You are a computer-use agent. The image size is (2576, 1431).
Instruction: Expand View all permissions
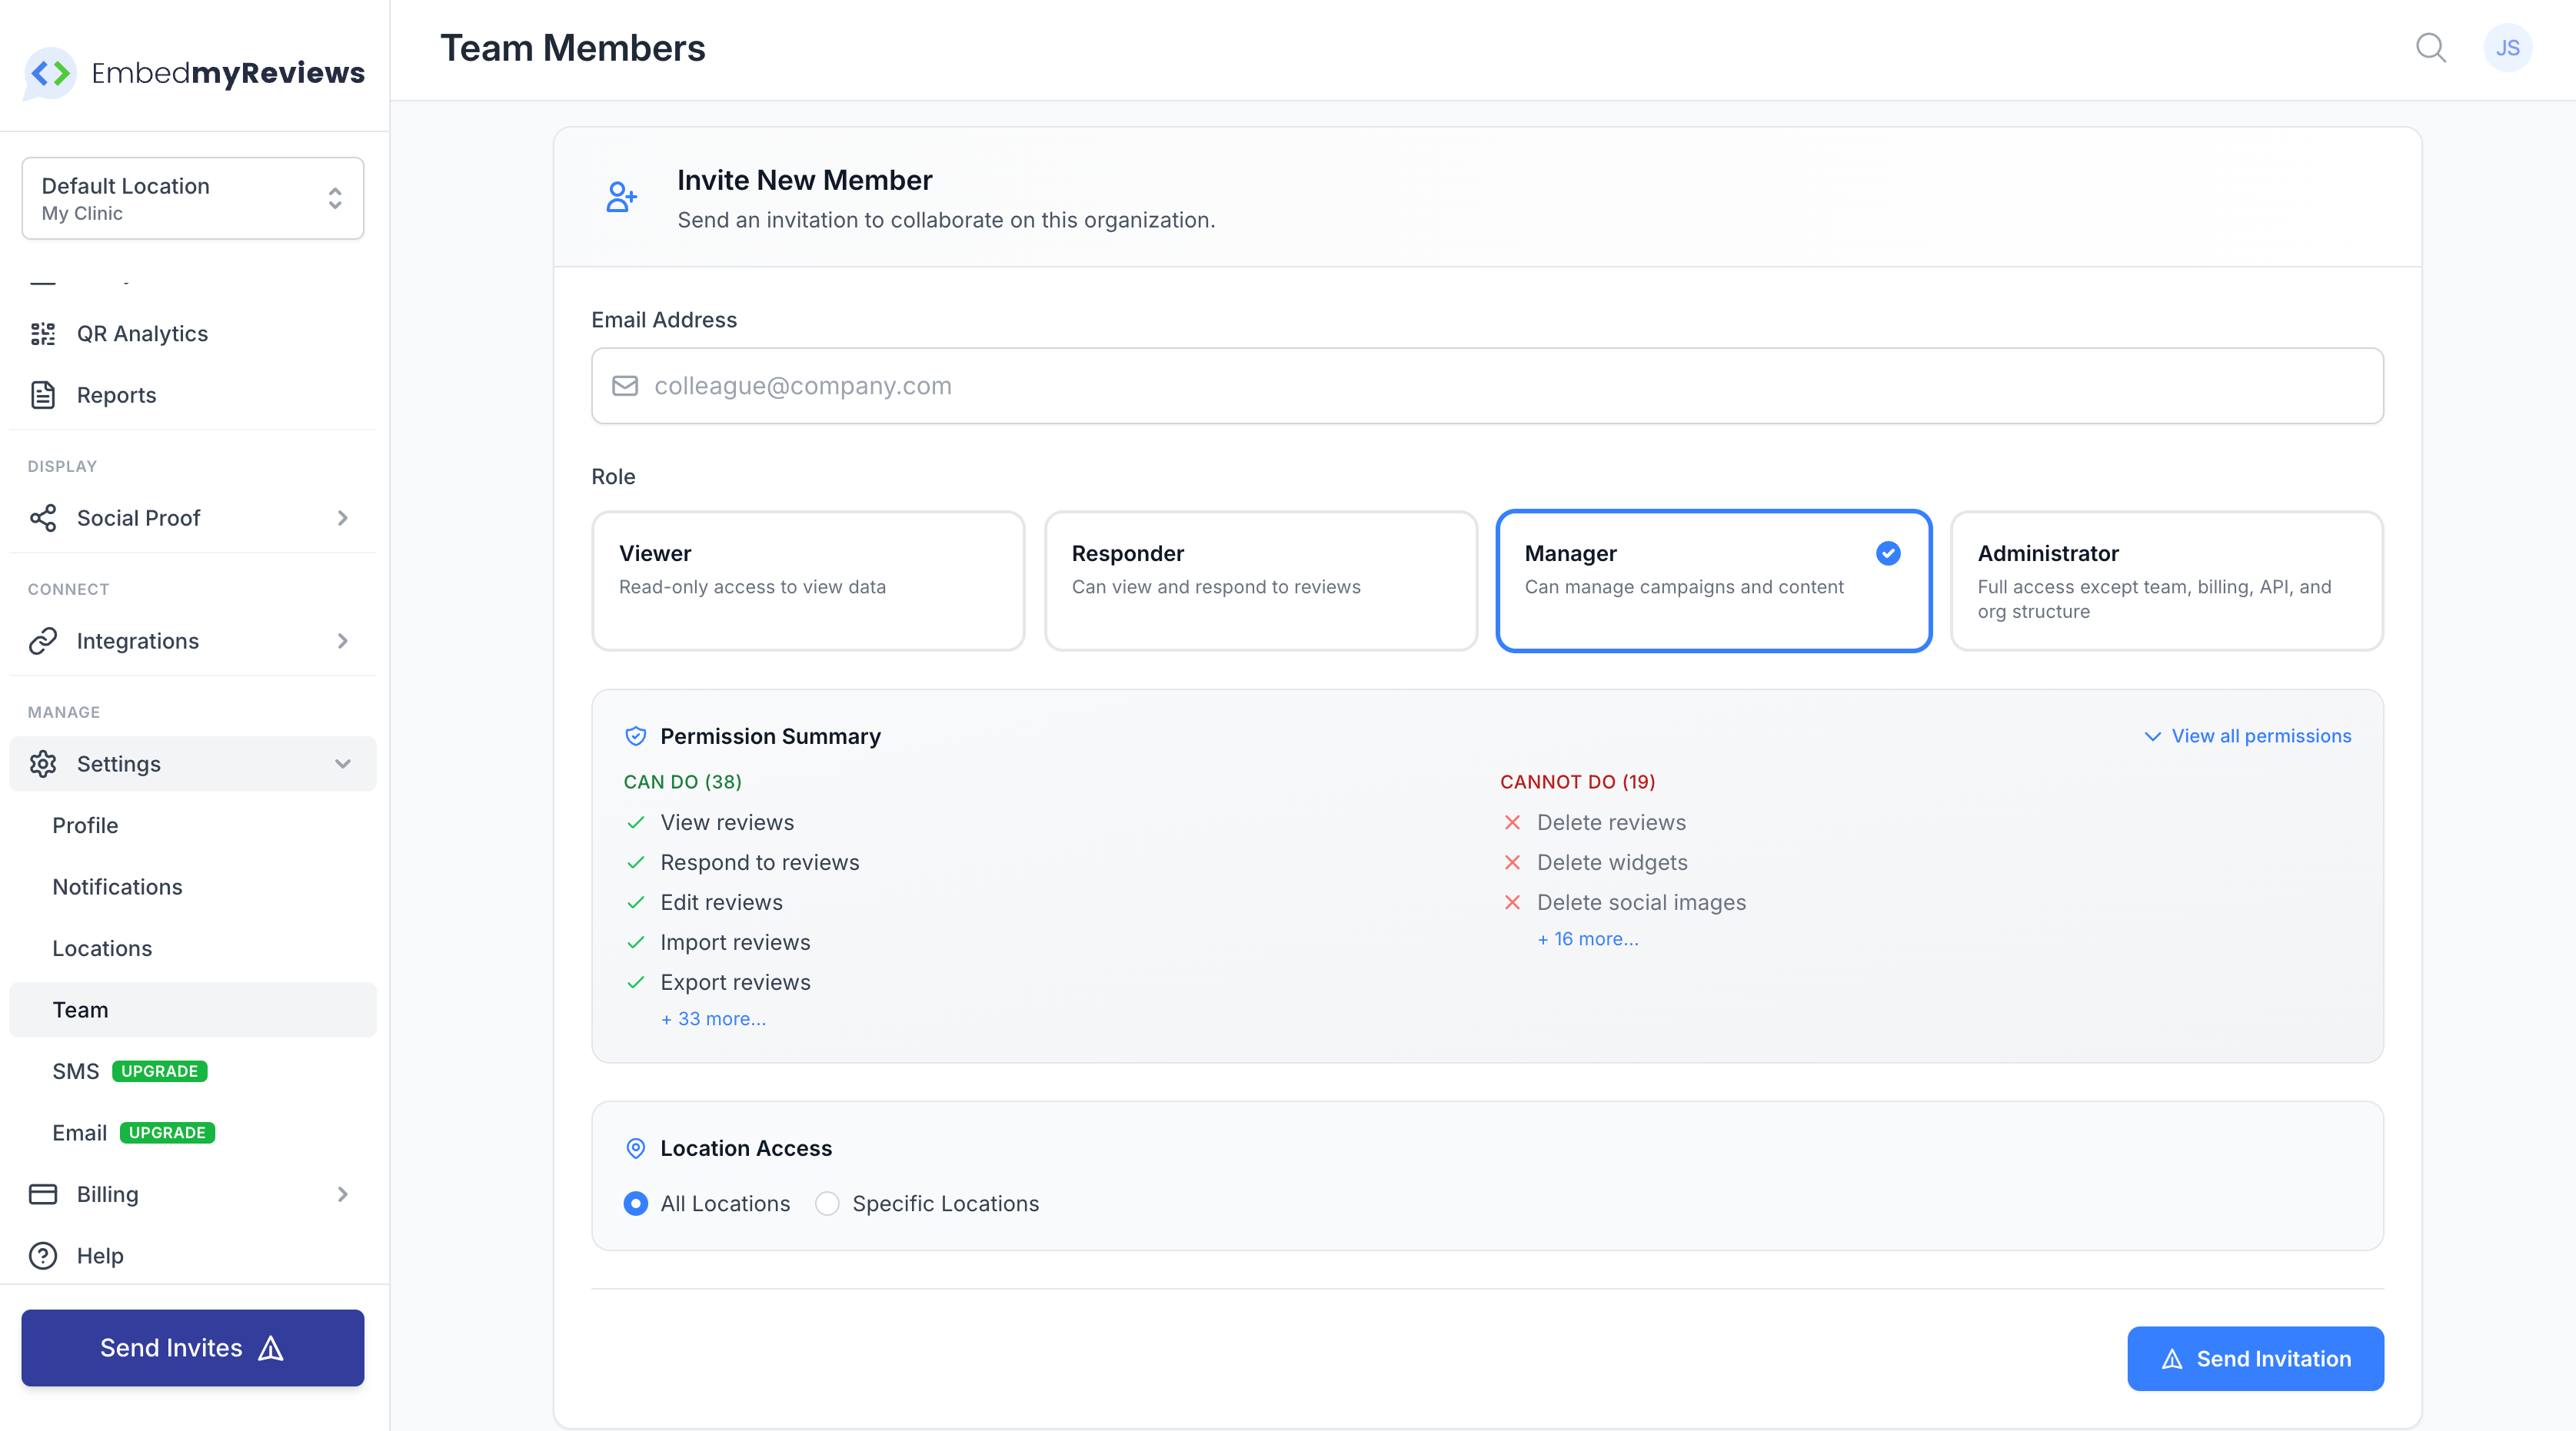[2248, 735]
